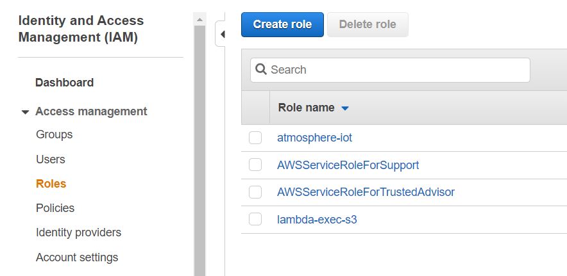Open Identity providers page
Image resolution: width=567 pixels, height=276 pixels.
pos(78,232)
